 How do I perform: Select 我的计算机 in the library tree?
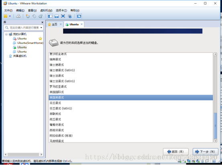pyautogui.click(x=20, y=34)
